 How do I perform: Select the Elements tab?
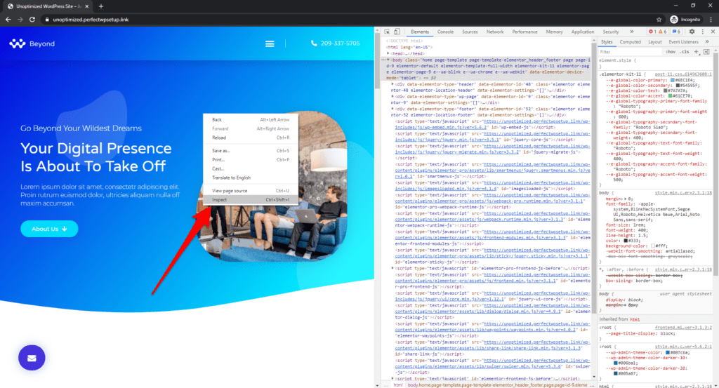420,32
